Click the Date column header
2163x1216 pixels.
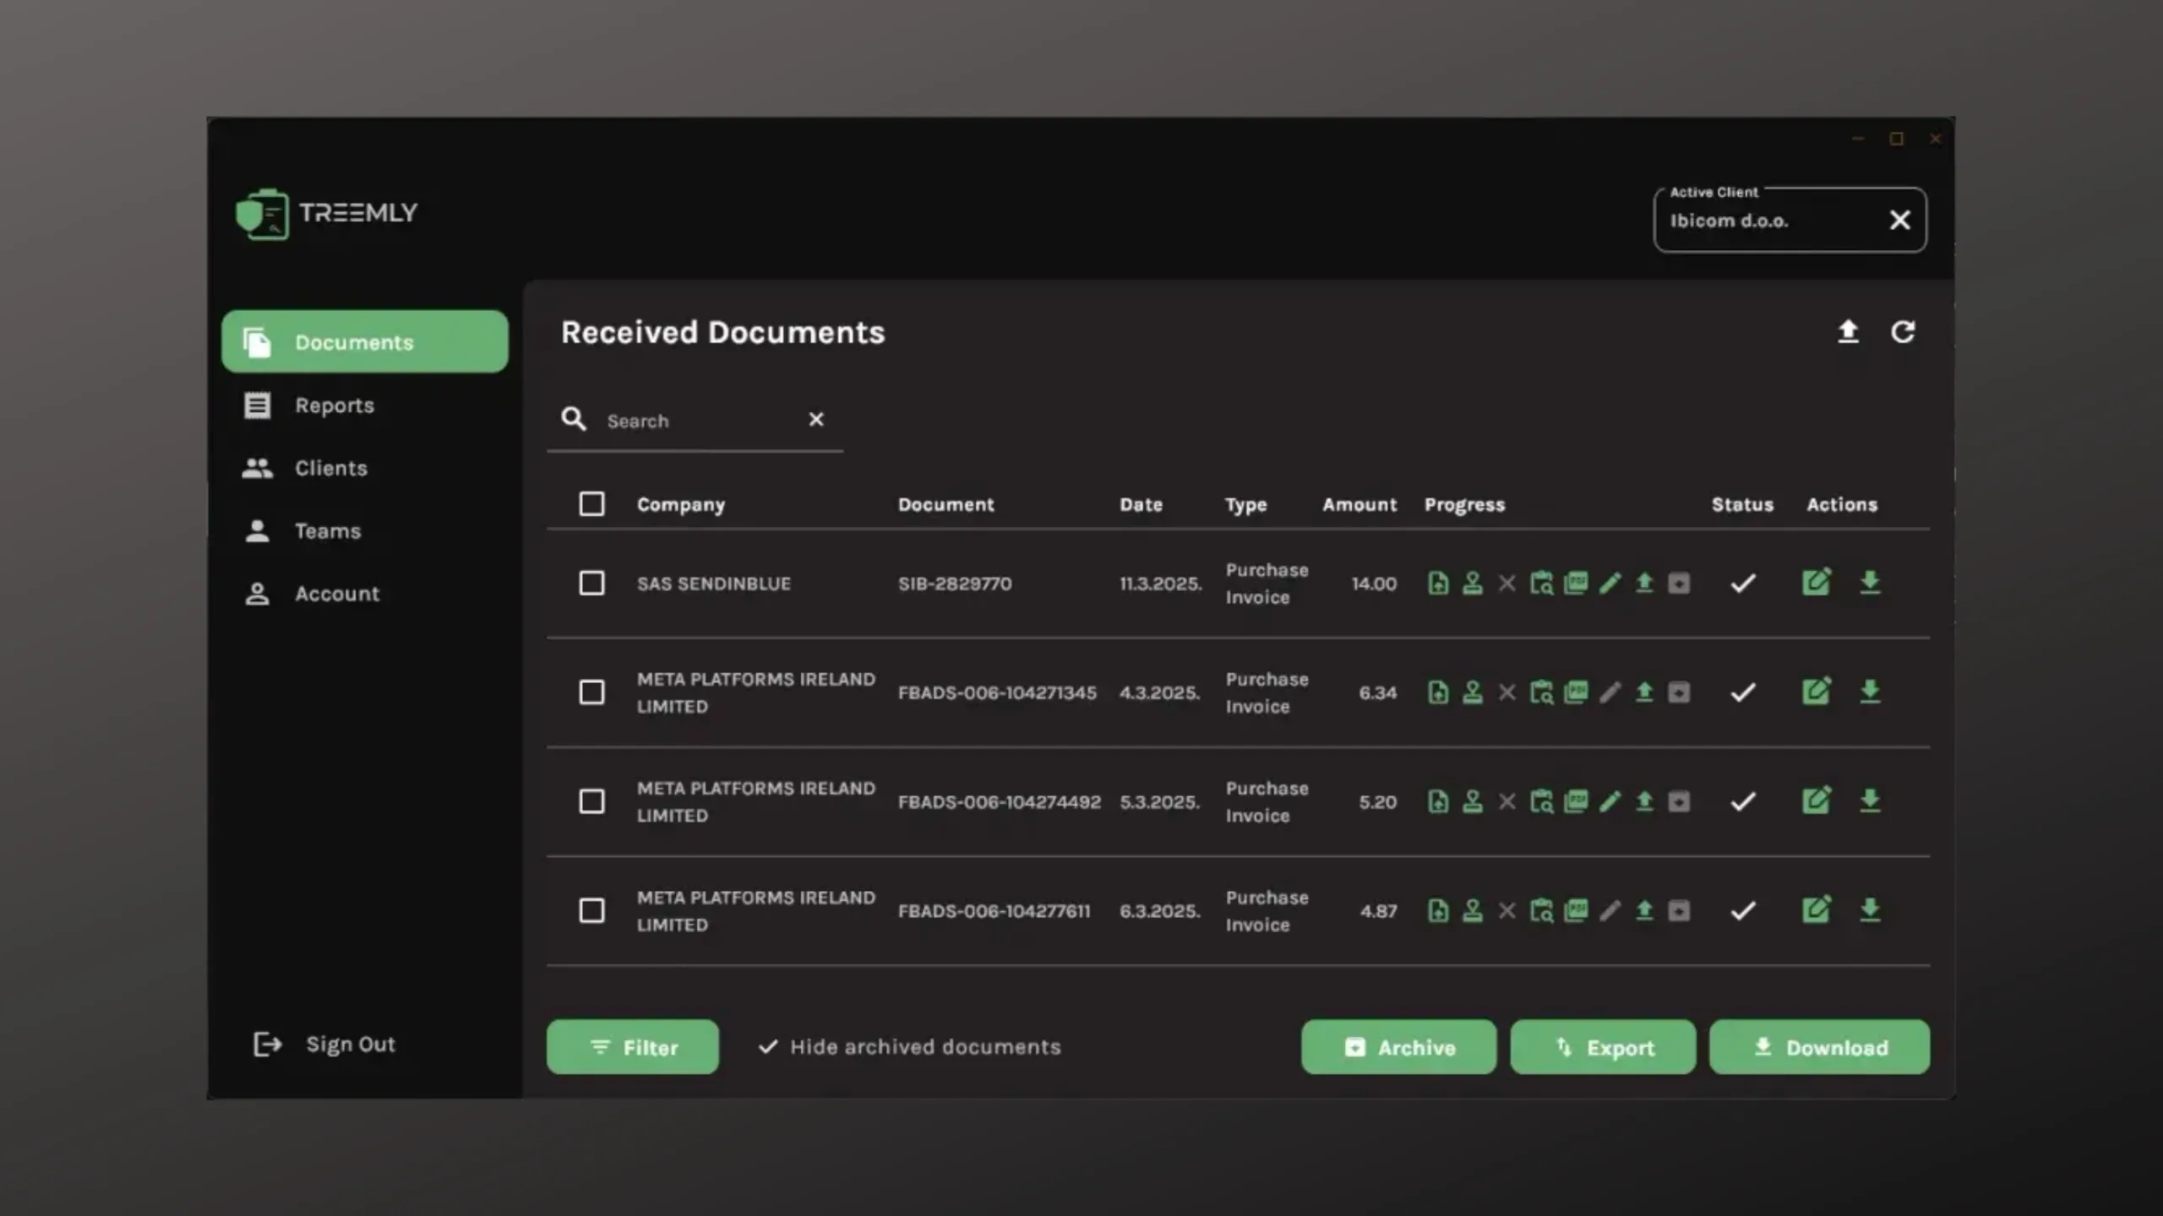click(x=1141, y=504)
